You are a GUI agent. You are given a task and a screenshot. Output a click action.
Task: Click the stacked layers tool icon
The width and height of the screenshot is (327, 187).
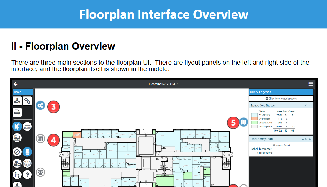pyautogui.click(x=27, y=163)
